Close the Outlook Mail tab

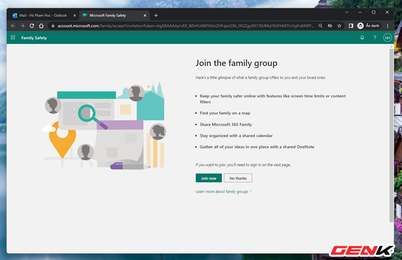[x=75, y=16]
